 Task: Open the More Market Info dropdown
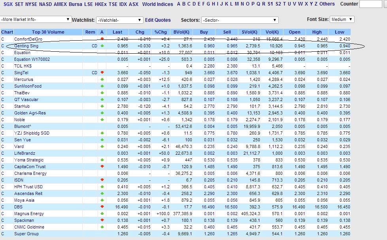36,19
